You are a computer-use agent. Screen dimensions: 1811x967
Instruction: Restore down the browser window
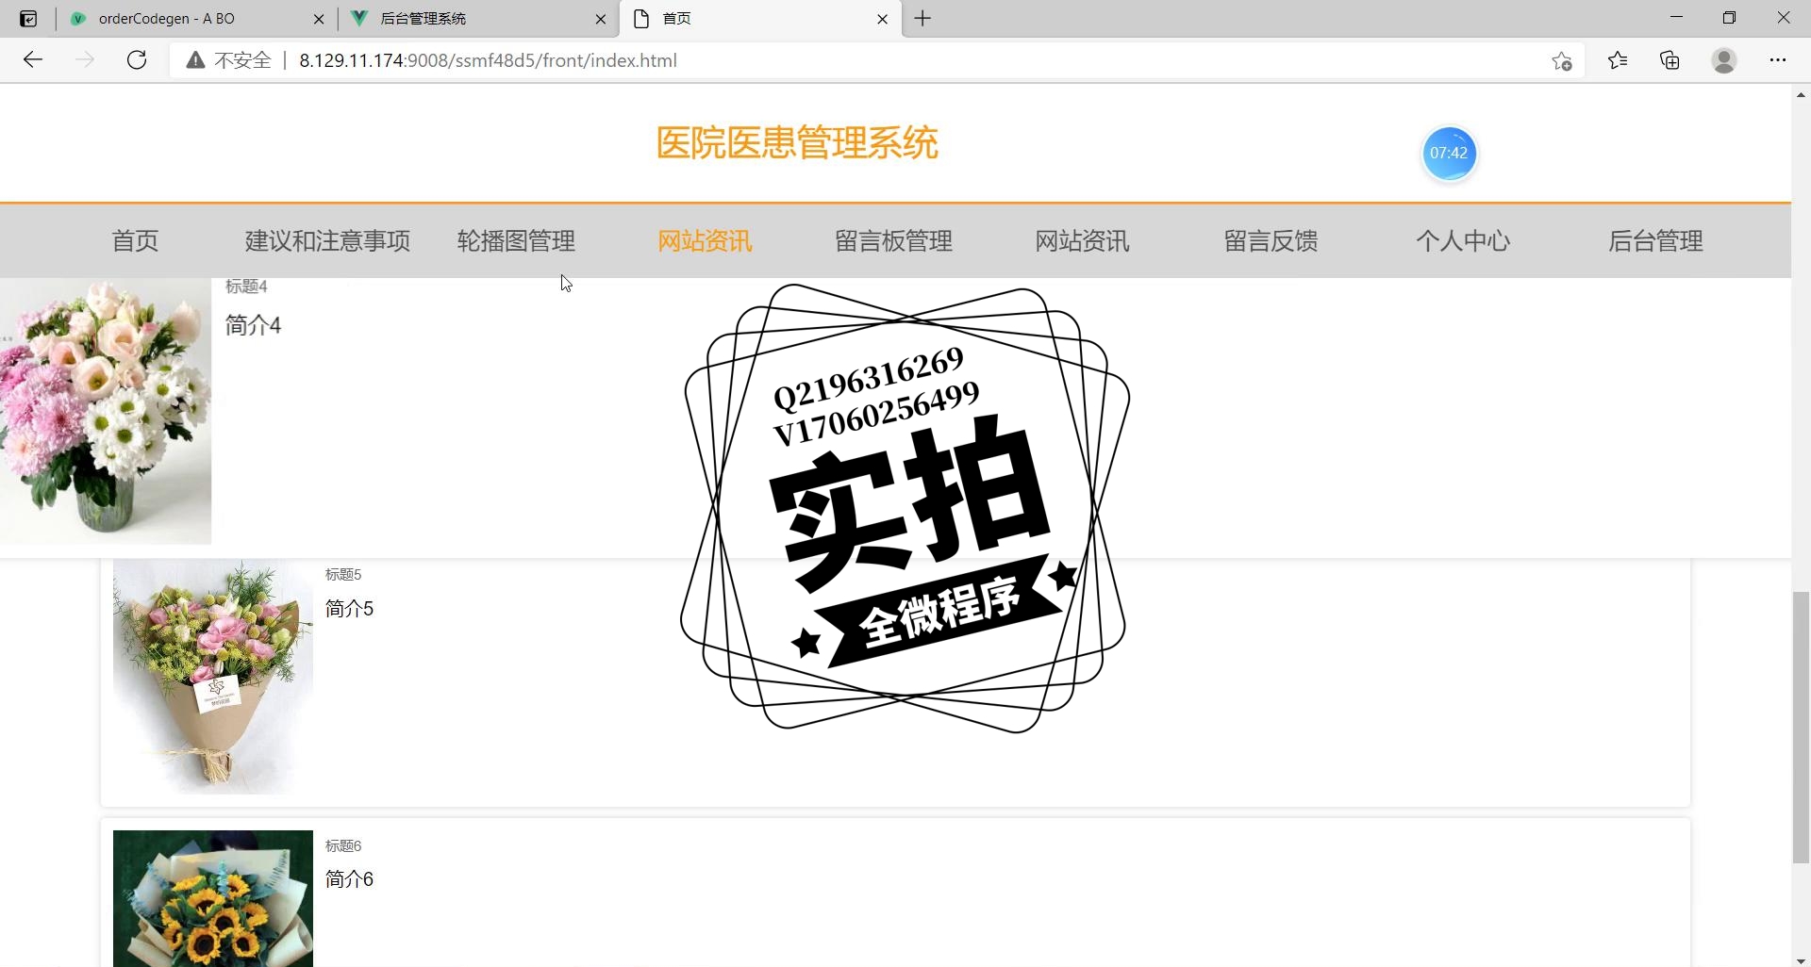pos(1729,18)
